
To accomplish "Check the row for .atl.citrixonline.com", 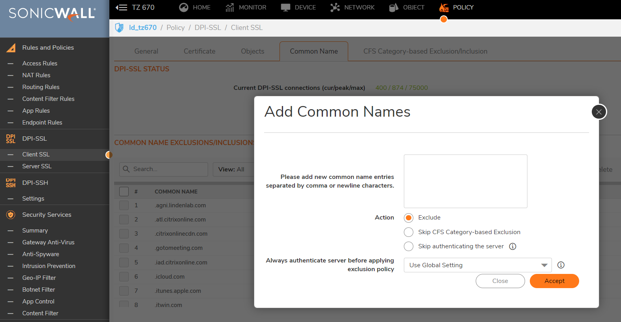I will 124,220.
